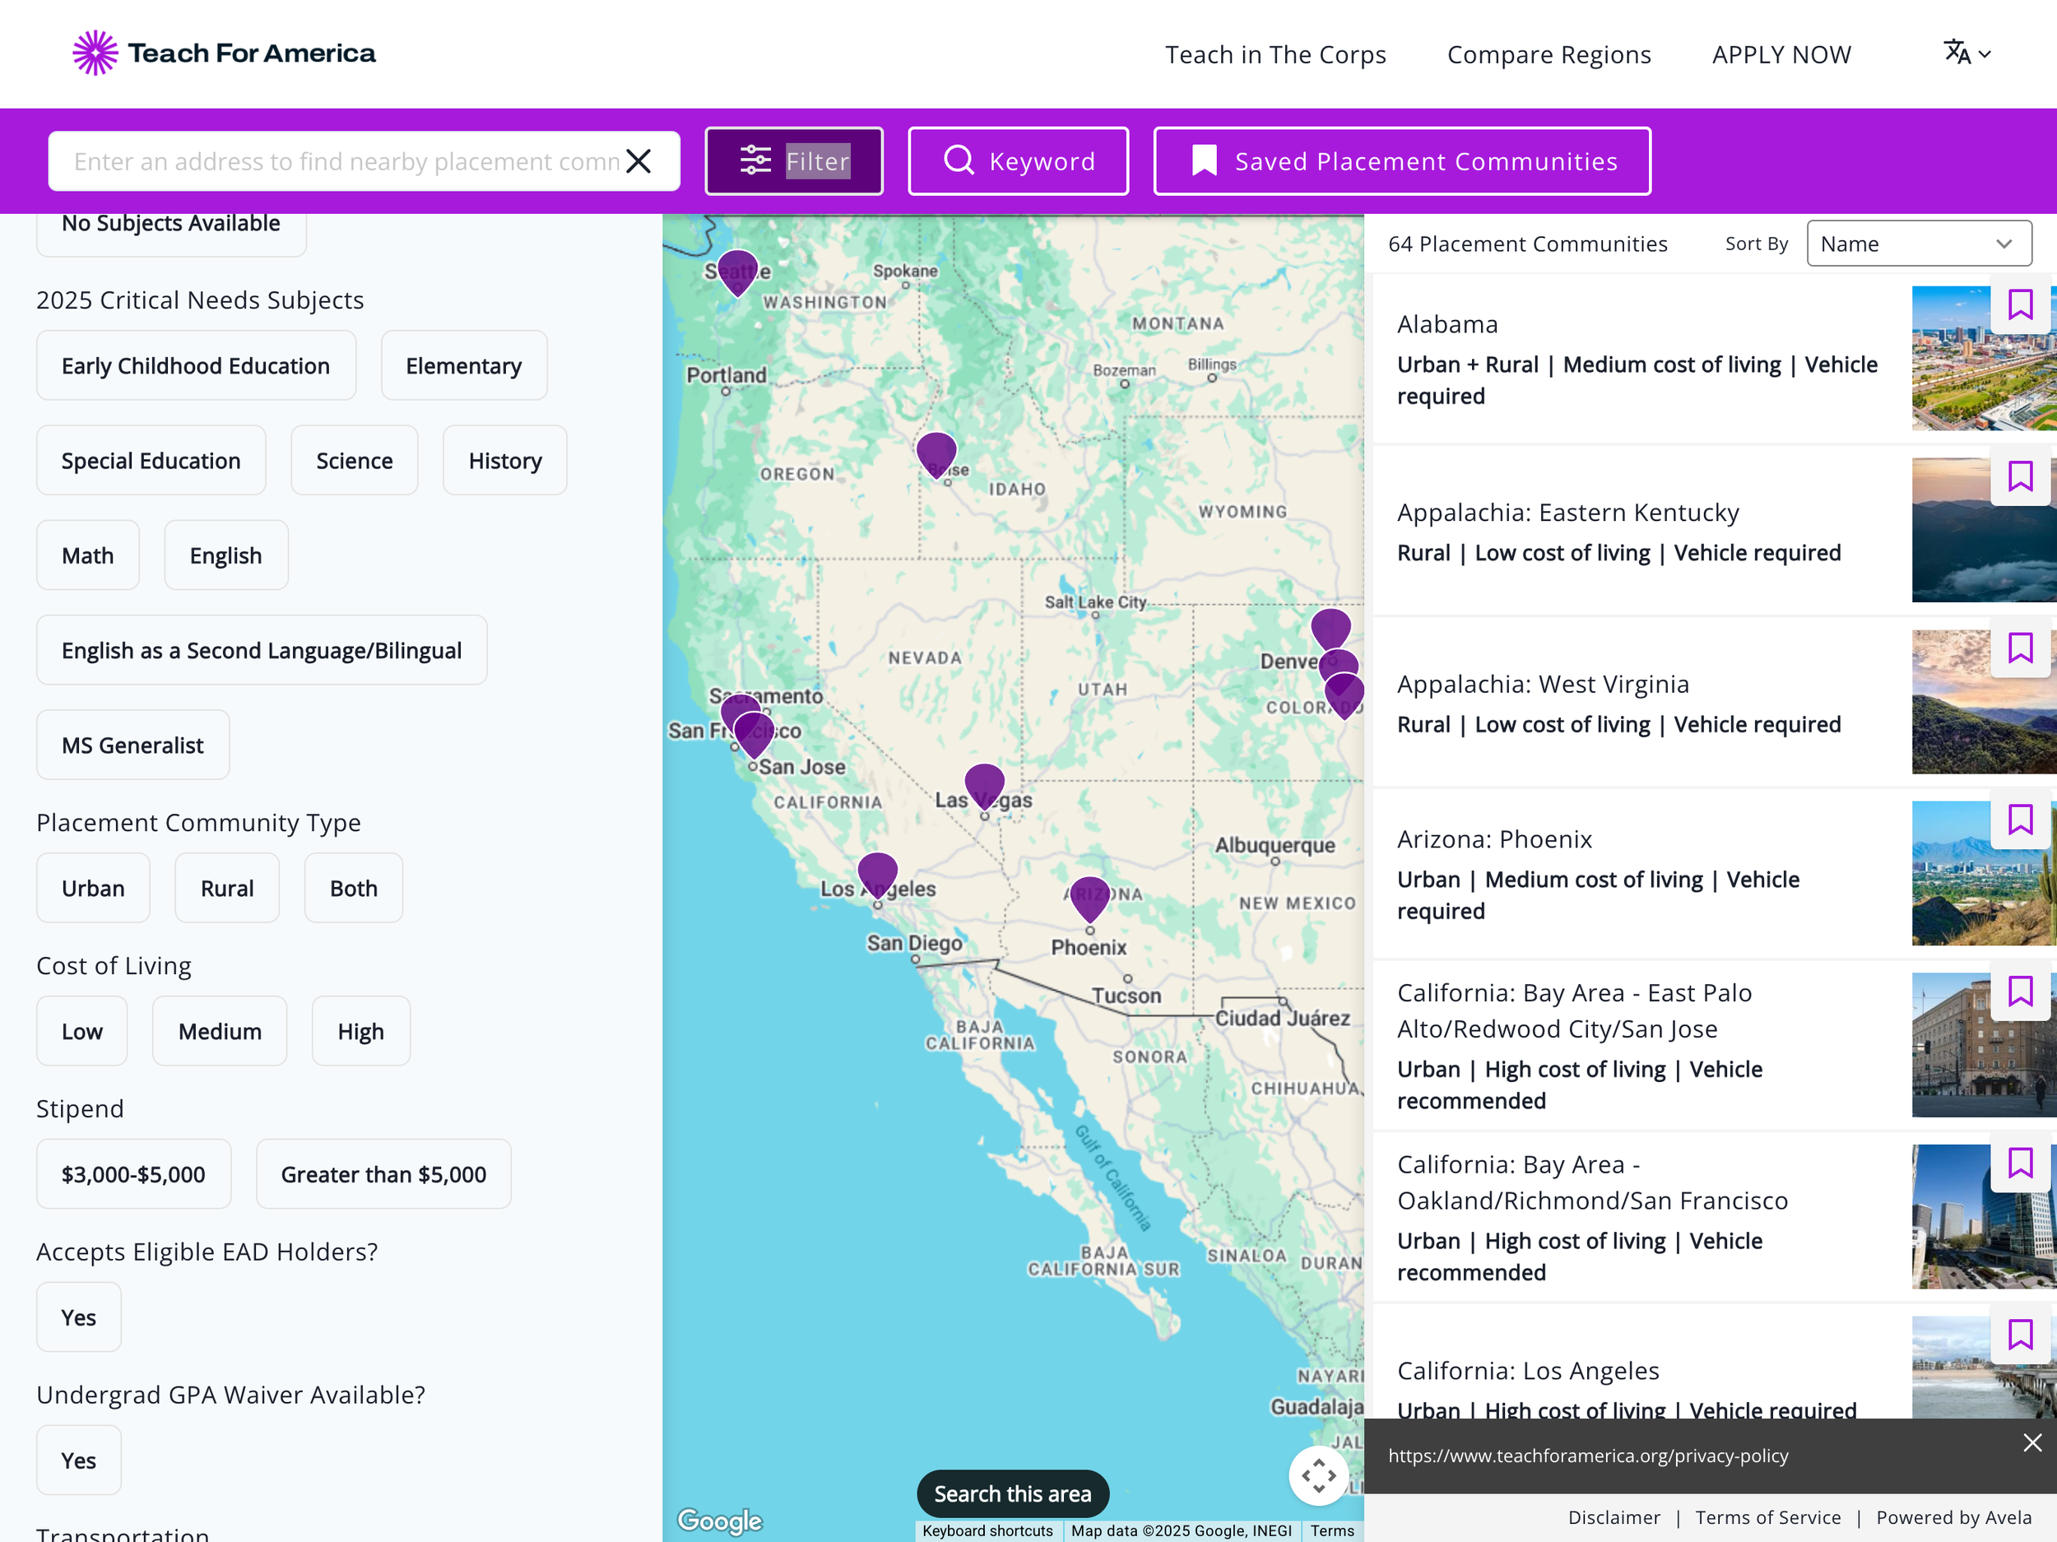Open the Compare Regions menu item

tap(1548, 53)
